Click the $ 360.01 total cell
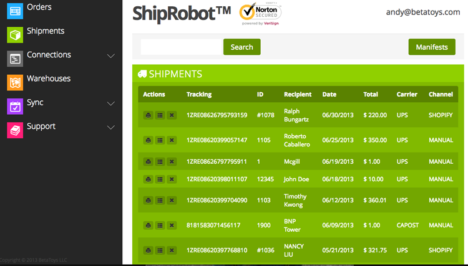Image resolution: width=468 pixels, height=266 pixels. point(375,201)
